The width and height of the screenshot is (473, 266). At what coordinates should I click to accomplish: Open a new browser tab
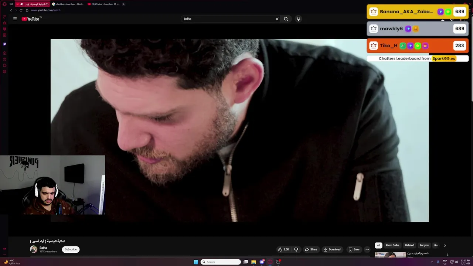point(123,4)
